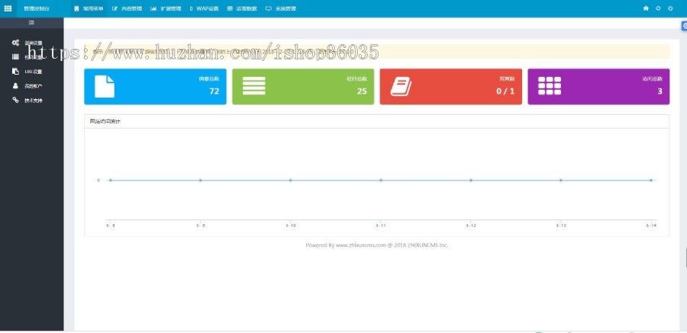
Task: Click the document icon on the blue card
Action: pos(105,86)
